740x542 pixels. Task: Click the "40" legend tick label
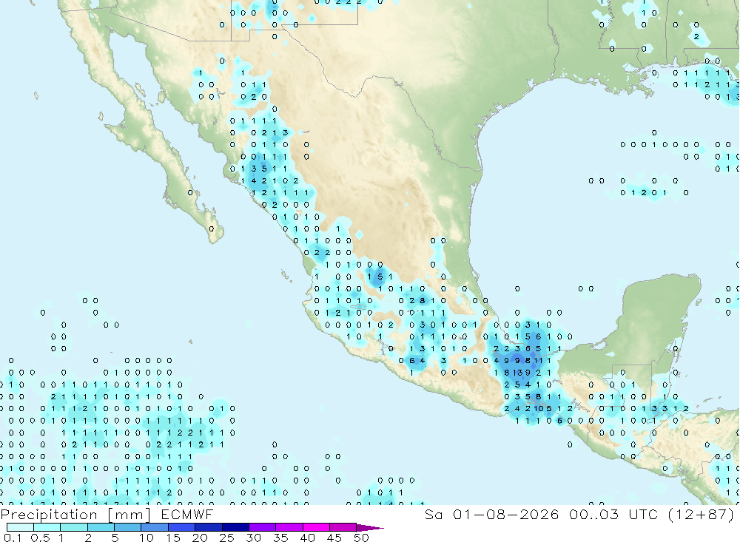pyautogui.click(x=307, y=538)
